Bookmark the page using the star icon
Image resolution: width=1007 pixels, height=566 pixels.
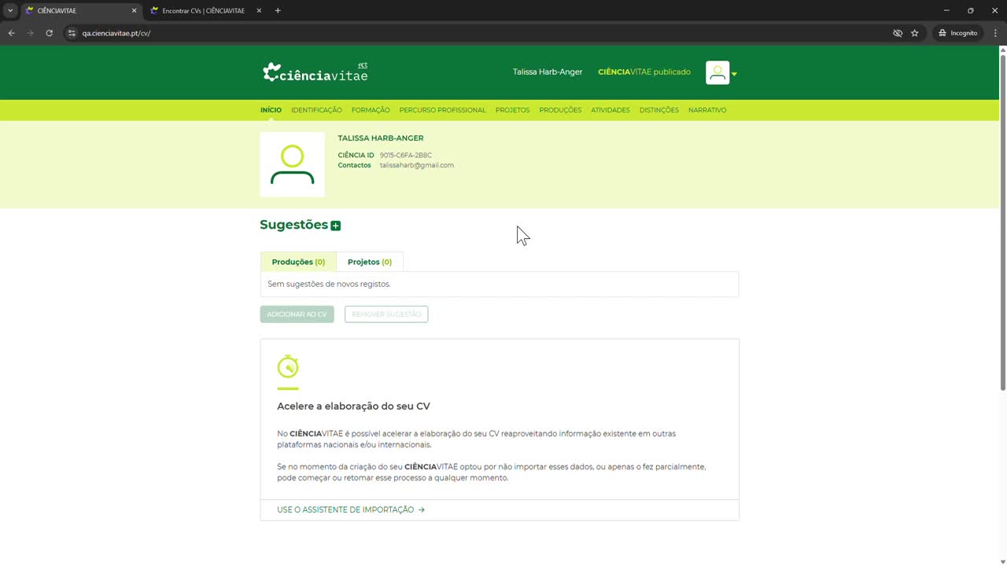(x=914, y=33)
